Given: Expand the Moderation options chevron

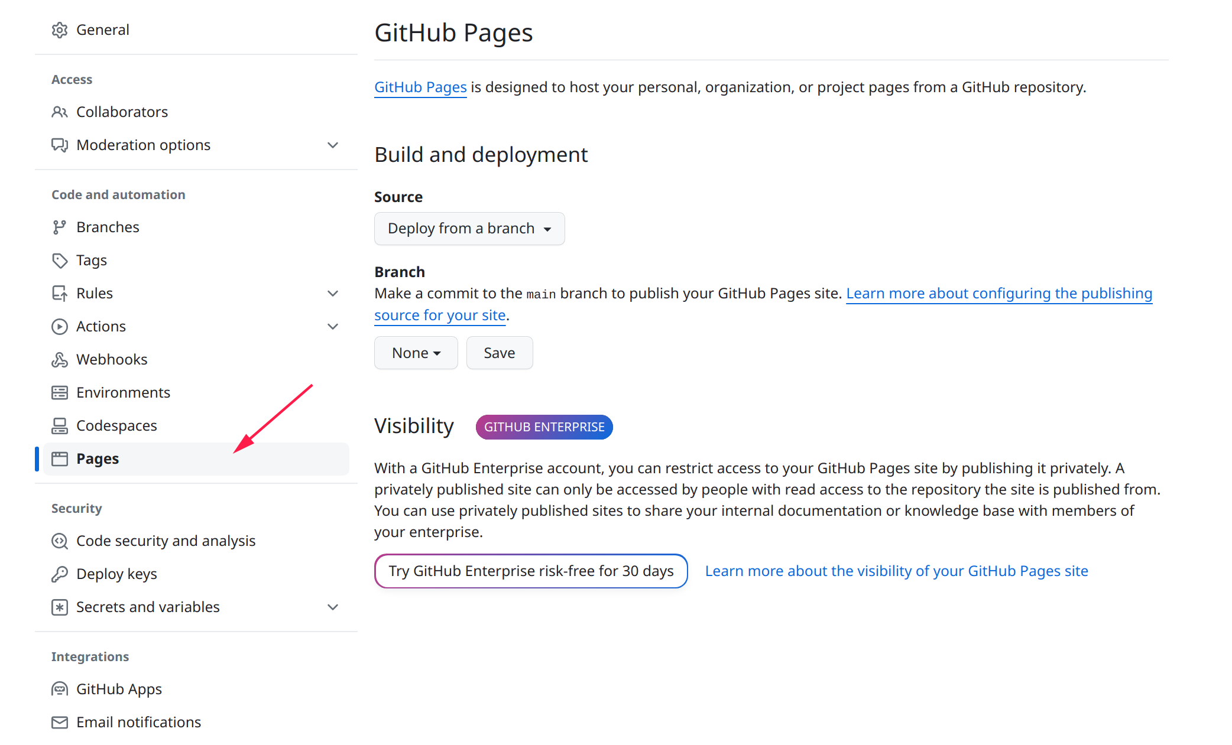Looking at the screenshot, I should pyautogui.click(x=333, y=145).
